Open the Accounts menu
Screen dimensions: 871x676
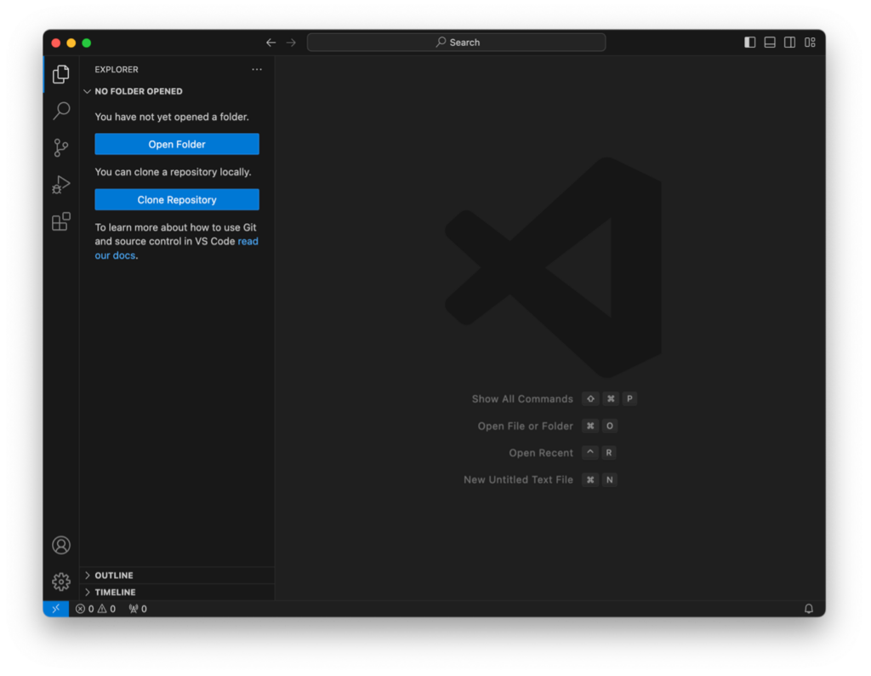click(61, 545)
